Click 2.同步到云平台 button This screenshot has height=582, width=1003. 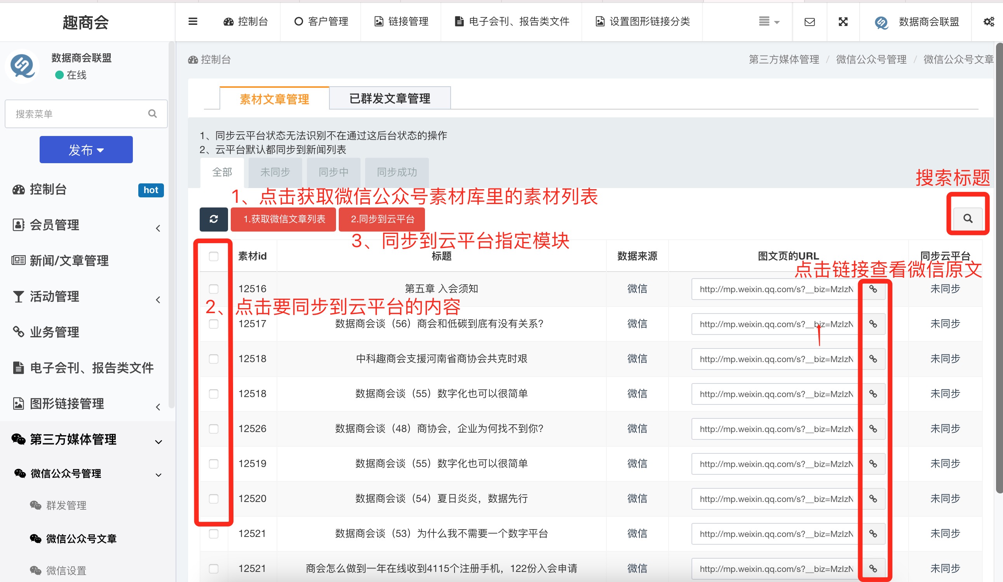tap(382, 219)
